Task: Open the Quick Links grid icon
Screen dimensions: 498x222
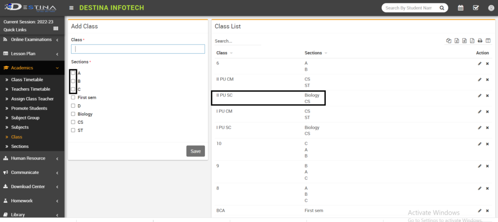Action: click(55, 29)
